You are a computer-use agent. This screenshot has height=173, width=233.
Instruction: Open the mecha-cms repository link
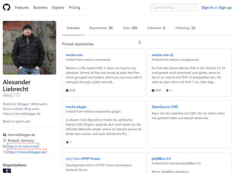point(74,55)
